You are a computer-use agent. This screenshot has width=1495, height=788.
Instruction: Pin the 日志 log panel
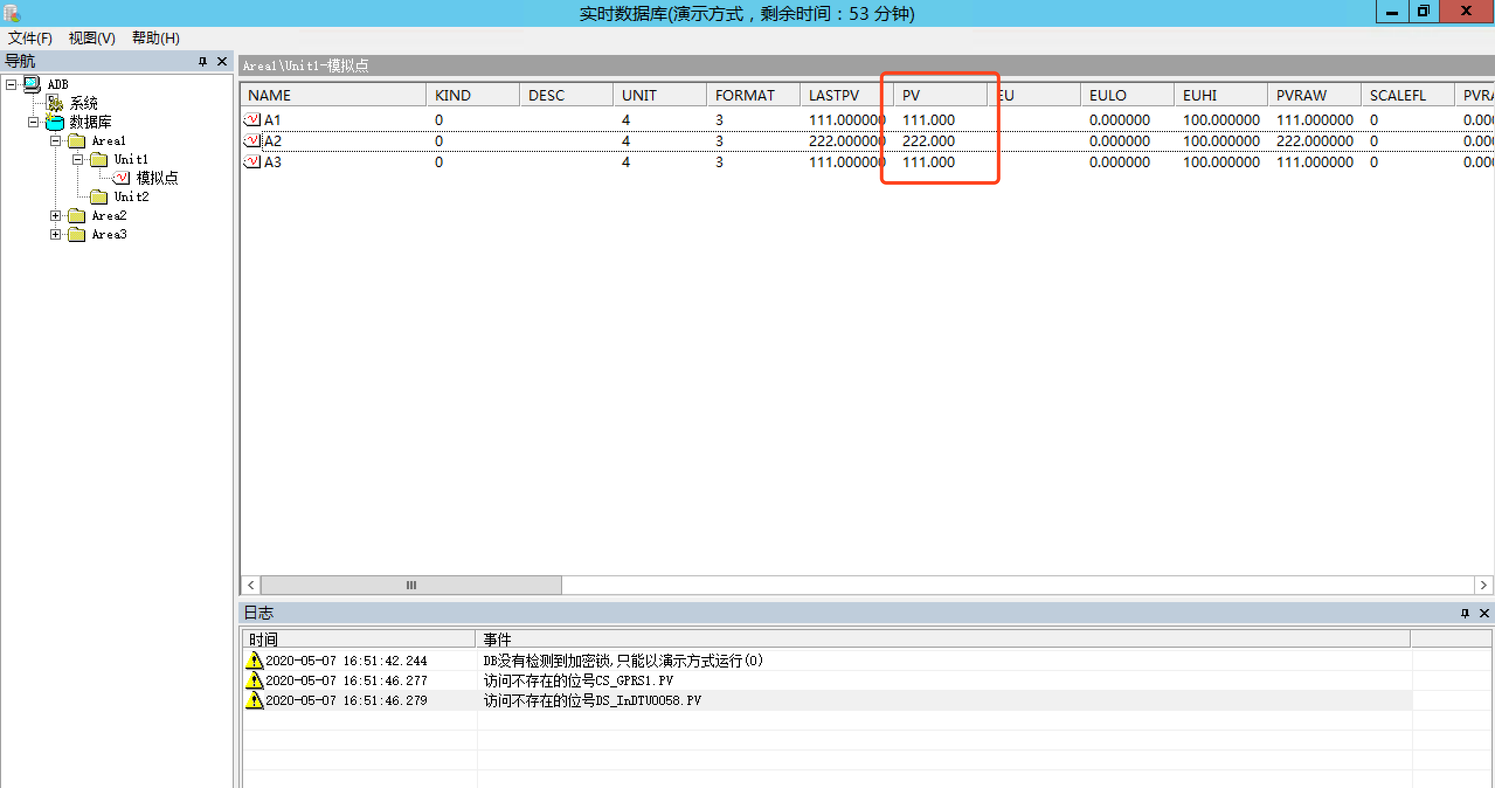pyautogui.click(x=1465, y=613)
